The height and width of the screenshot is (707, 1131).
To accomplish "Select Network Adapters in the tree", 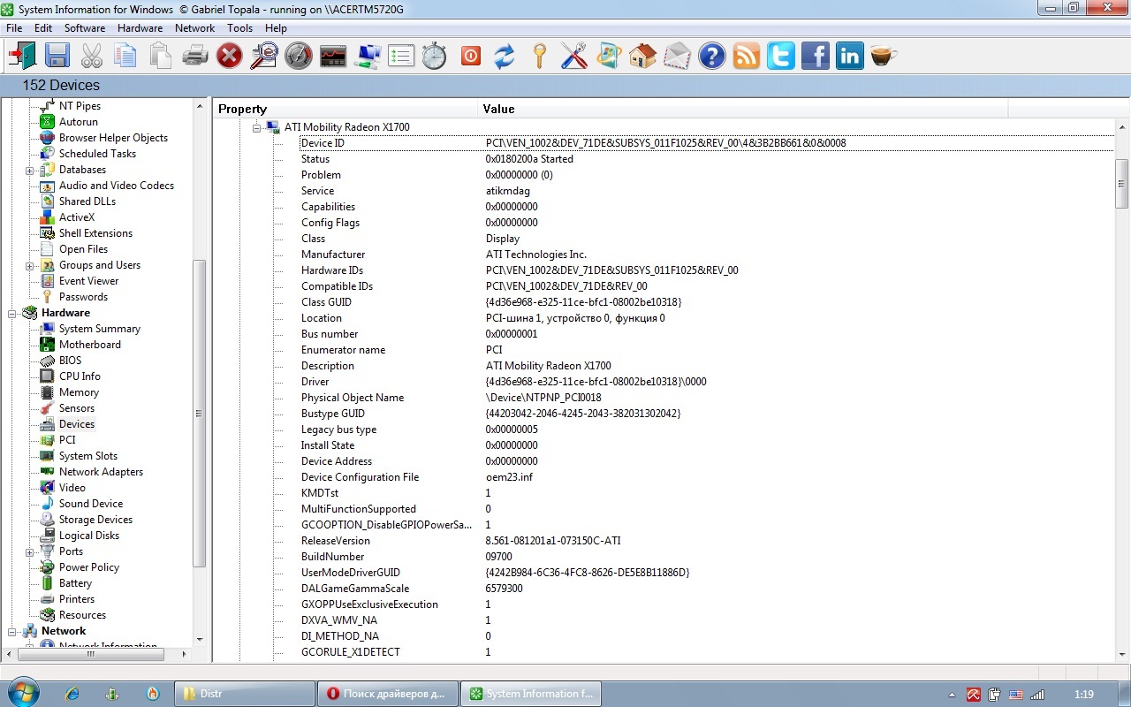I will coord(101,472).
